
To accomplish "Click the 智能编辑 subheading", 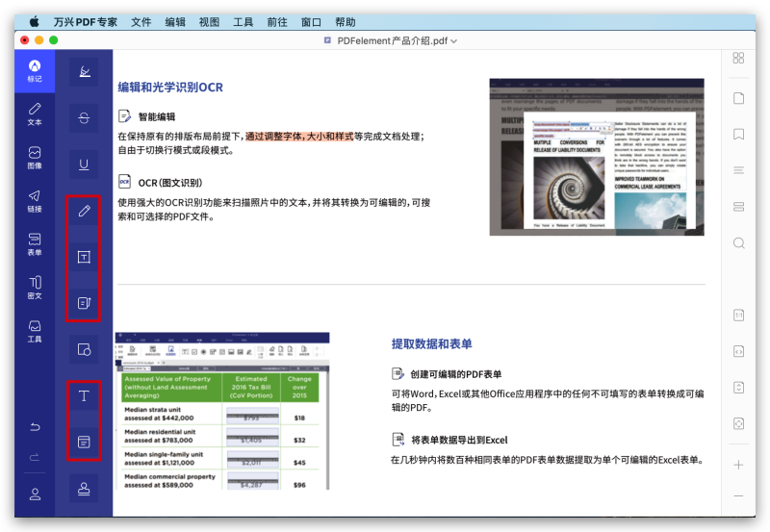I will (x=157, y=116).
